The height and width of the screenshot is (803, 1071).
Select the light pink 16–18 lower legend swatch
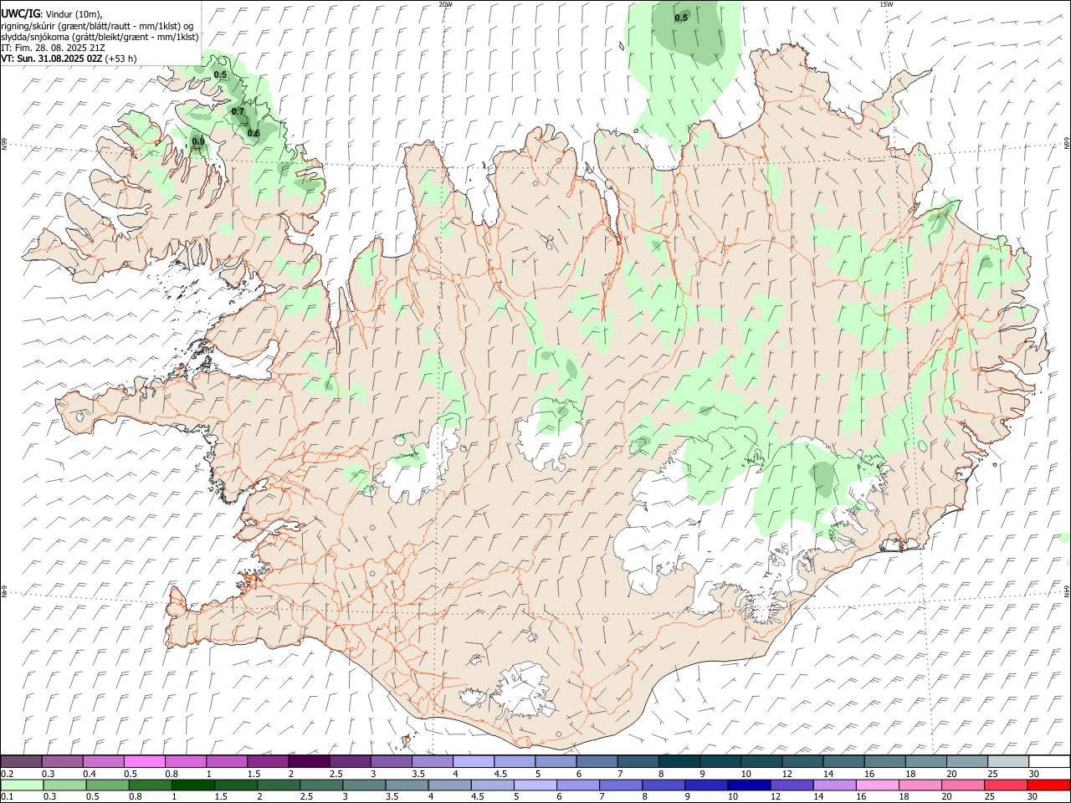pos(878,785)
